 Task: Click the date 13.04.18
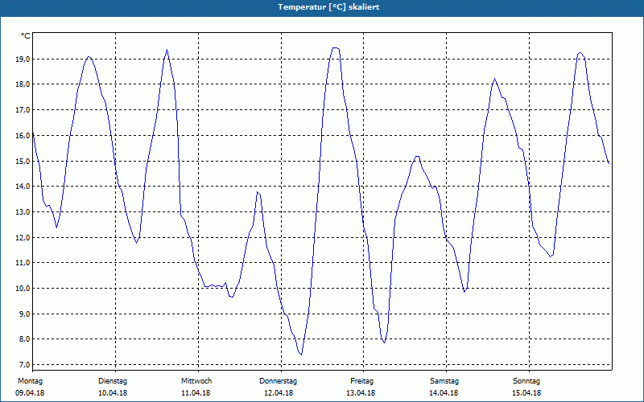361,393
